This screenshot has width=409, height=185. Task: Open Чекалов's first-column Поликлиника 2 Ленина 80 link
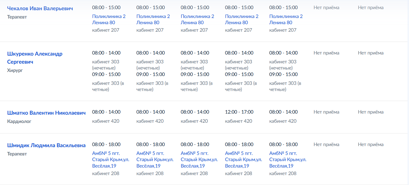[109, 19]
